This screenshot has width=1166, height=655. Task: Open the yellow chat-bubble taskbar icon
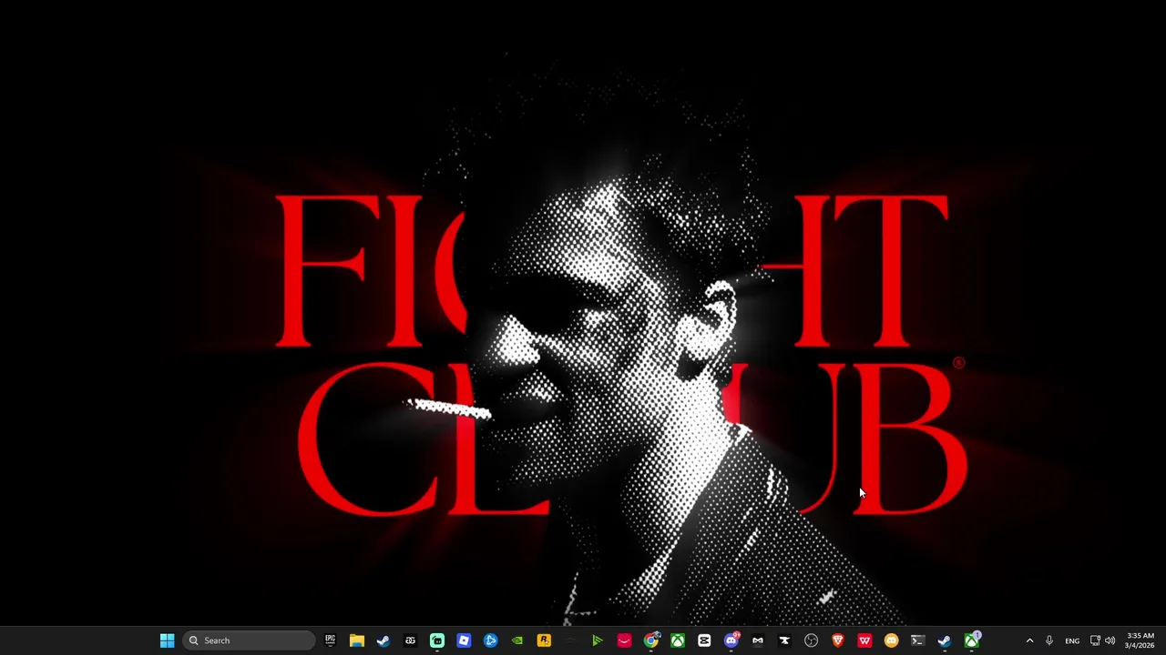pyautogui.click(x=891, y=640)
